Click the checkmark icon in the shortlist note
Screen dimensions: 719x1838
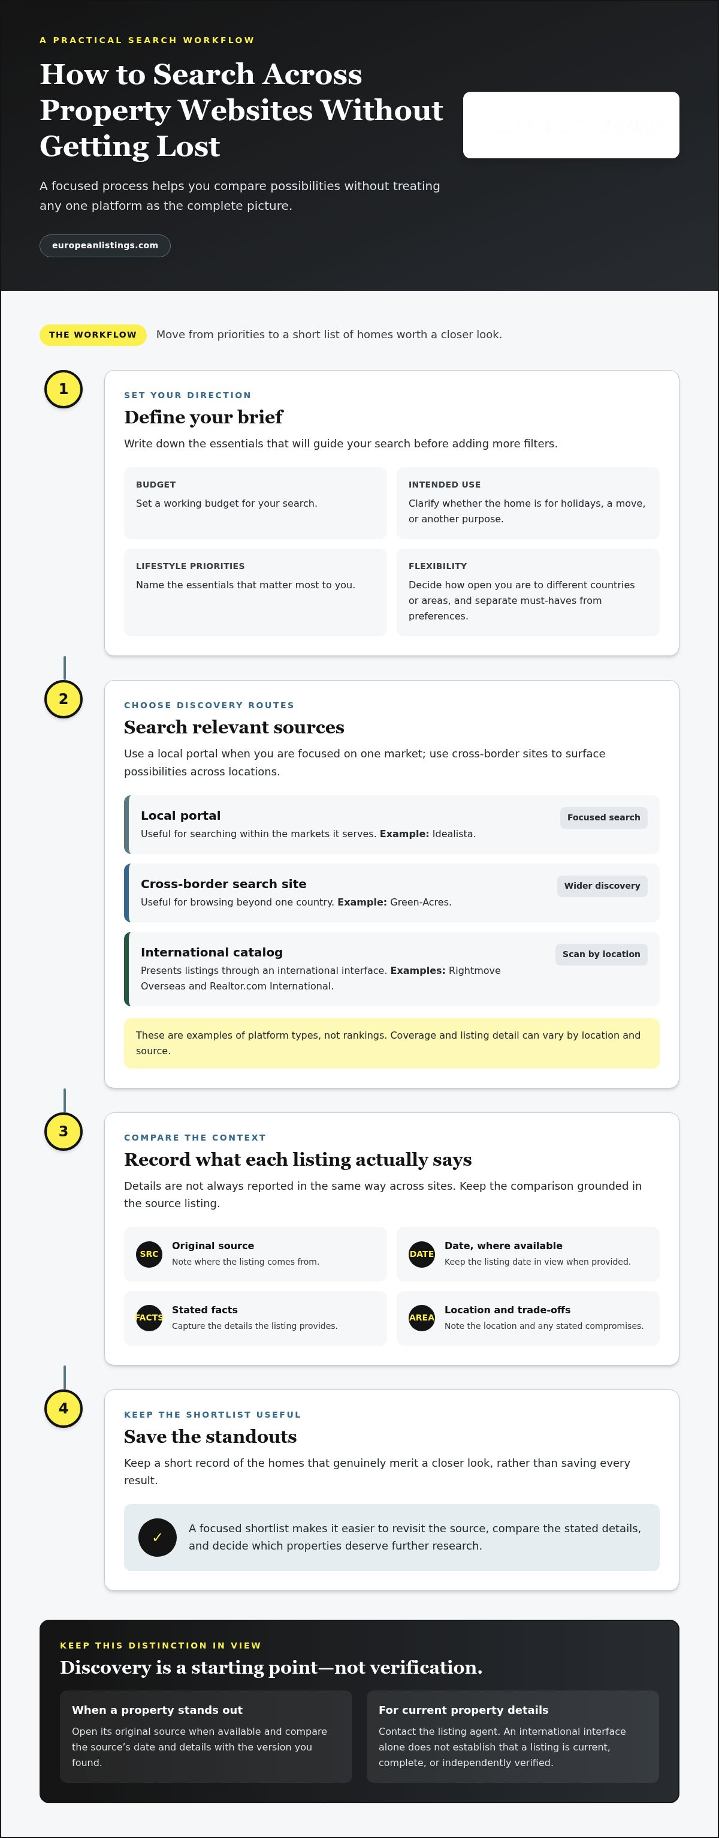click(x=158, y=1537)
